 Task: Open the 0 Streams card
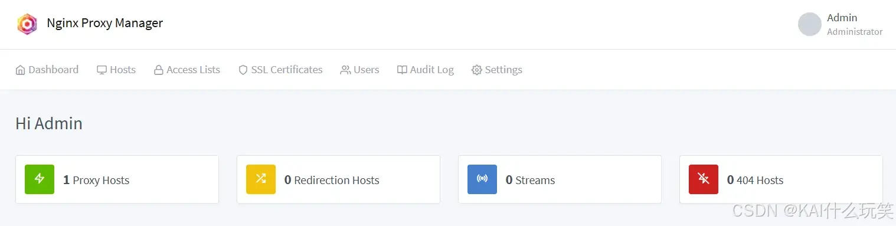coord(560,179)
